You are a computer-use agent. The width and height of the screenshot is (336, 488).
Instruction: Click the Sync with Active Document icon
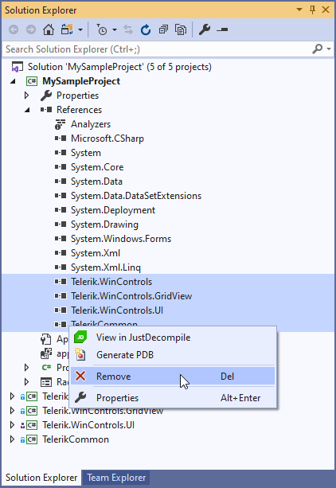point(128,29)
